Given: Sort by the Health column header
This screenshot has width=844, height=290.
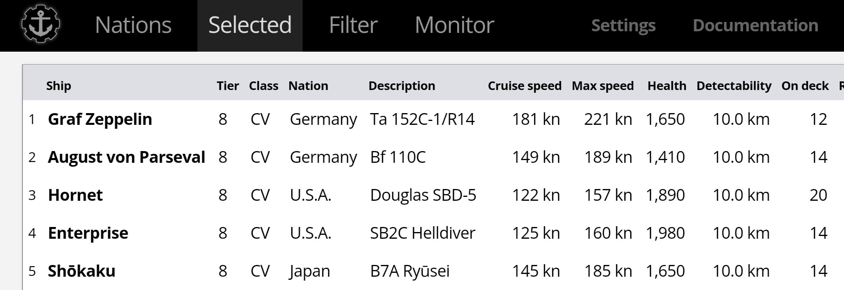Looking at the screenshot, I should (x=667, y=86).
